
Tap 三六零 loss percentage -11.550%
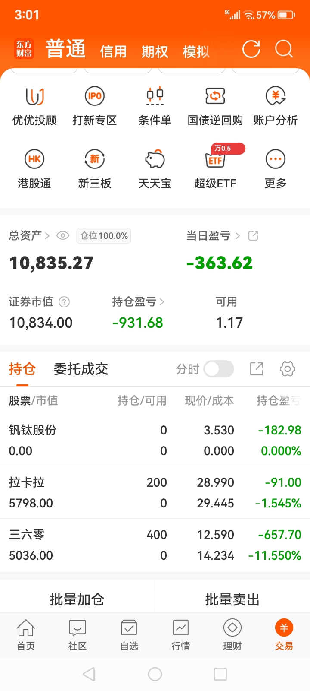tap(275, 555)
